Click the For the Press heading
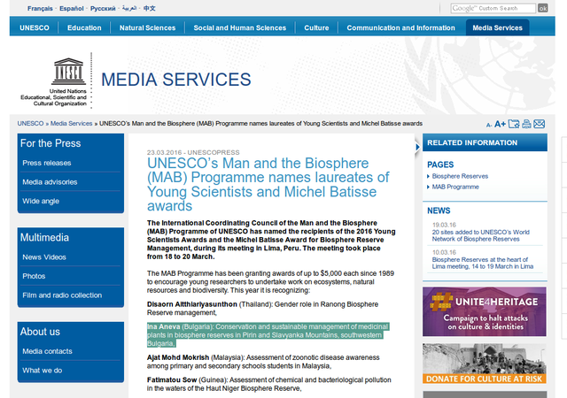The width and height of the screenshot is (567, 398). (x=50, y=143)
